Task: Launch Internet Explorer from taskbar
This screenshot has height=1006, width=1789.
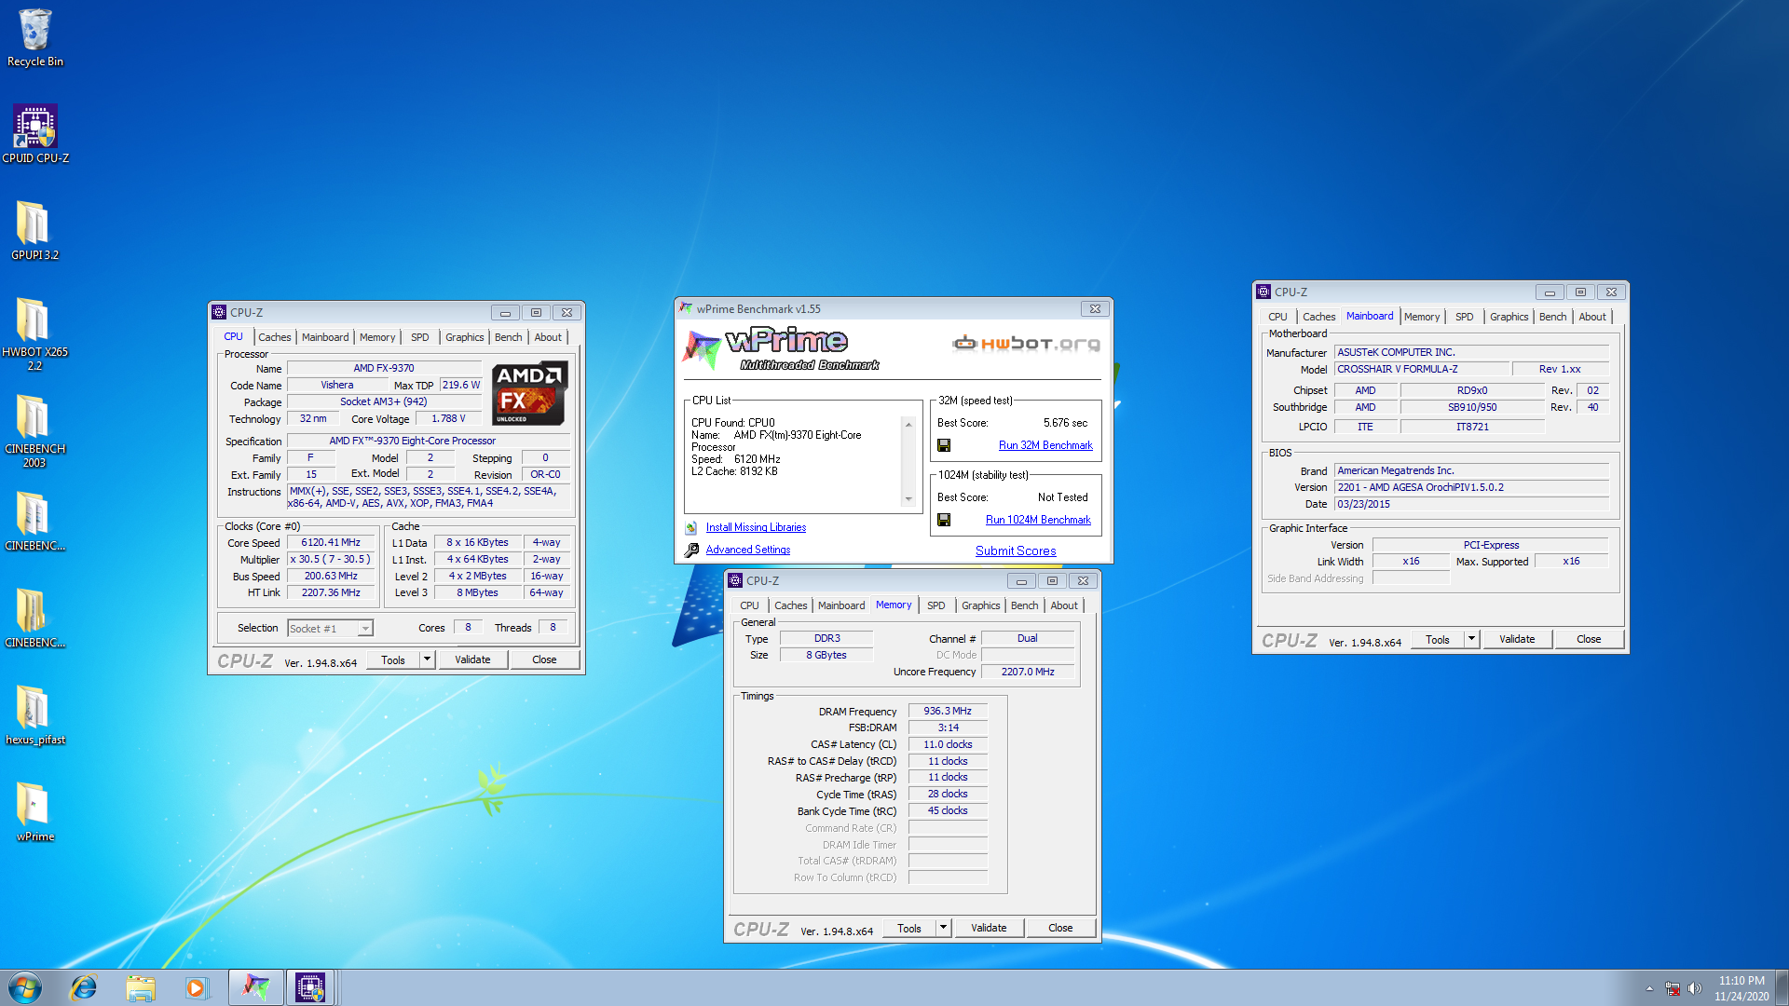Action: point(84,987)
